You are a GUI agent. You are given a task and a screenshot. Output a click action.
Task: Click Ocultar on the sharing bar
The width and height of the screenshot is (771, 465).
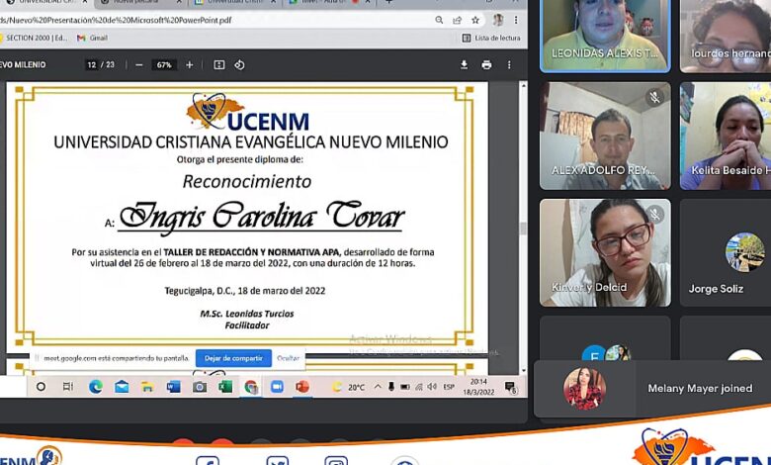click(x=288, y=358)
